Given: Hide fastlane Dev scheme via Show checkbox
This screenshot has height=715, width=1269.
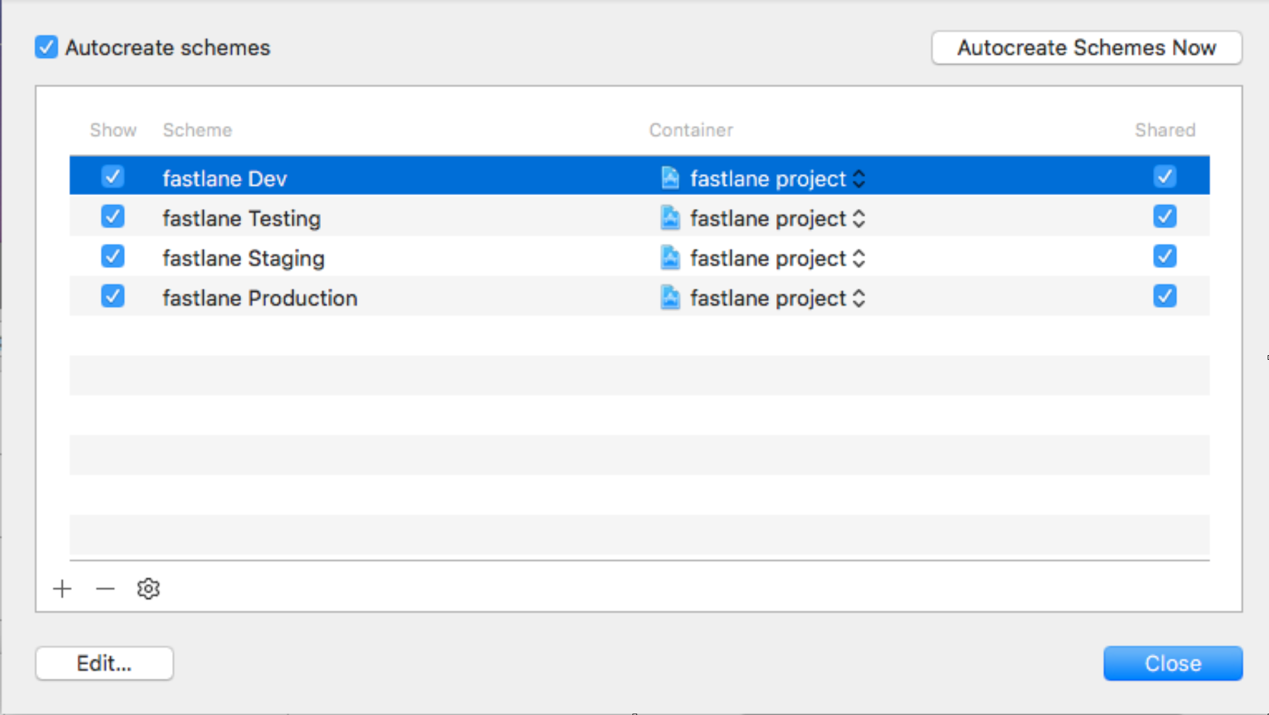Looking at the screenshot, I should (113, 177).
